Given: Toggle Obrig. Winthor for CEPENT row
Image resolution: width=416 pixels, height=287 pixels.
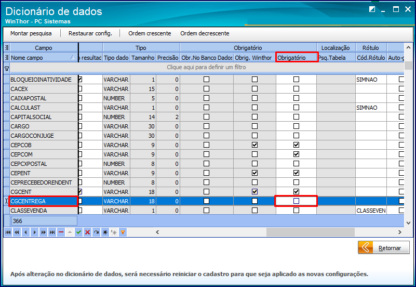Looking at the screenshot, I should coord(254,173).
